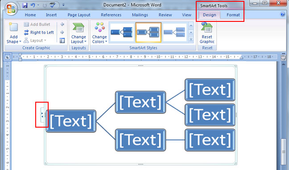Screen dimensions: 289x170
Task: Expand the SmartArt Styles gallery more arrow
Action: (x=191, y=39)
